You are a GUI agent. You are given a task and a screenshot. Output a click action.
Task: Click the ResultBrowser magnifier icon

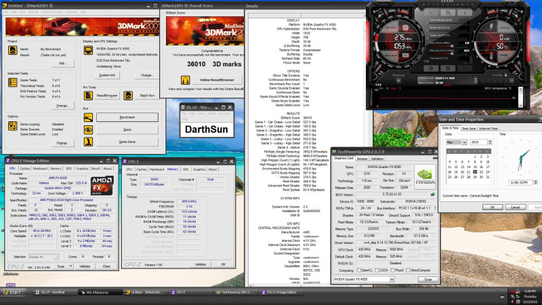pyautogui.click(x=88, y=96)
